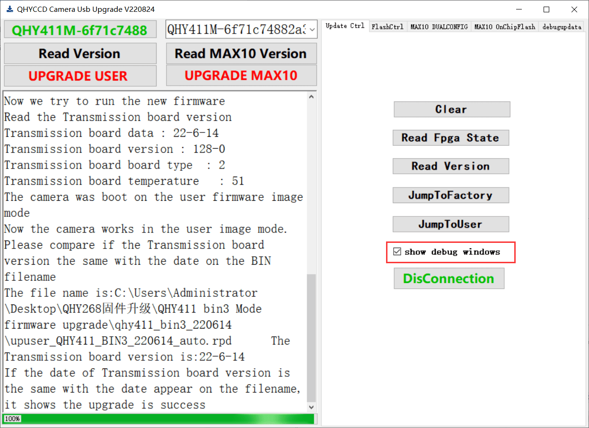Click the QHYCCD app icon in title bar

pos(9,9)
